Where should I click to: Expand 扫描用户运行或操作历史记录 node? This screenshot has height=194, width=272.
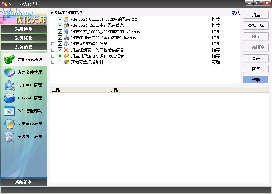(x=53, y=56)
